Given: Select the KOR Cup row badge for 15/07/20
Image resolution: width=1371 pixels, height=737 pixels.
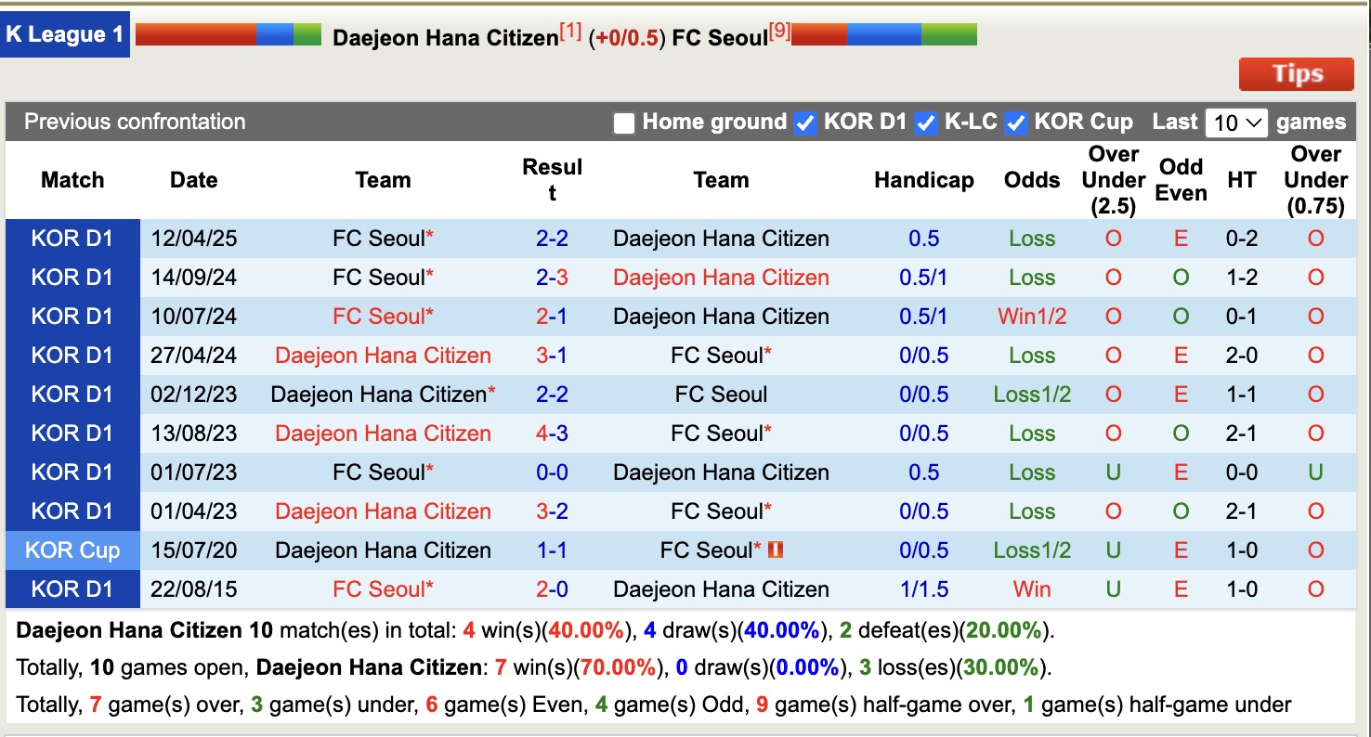Looking at the screenshot, I should 72,550.
